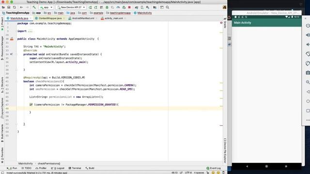
Task: Click the emulator side panel overview square
Action: coord(308,111)
